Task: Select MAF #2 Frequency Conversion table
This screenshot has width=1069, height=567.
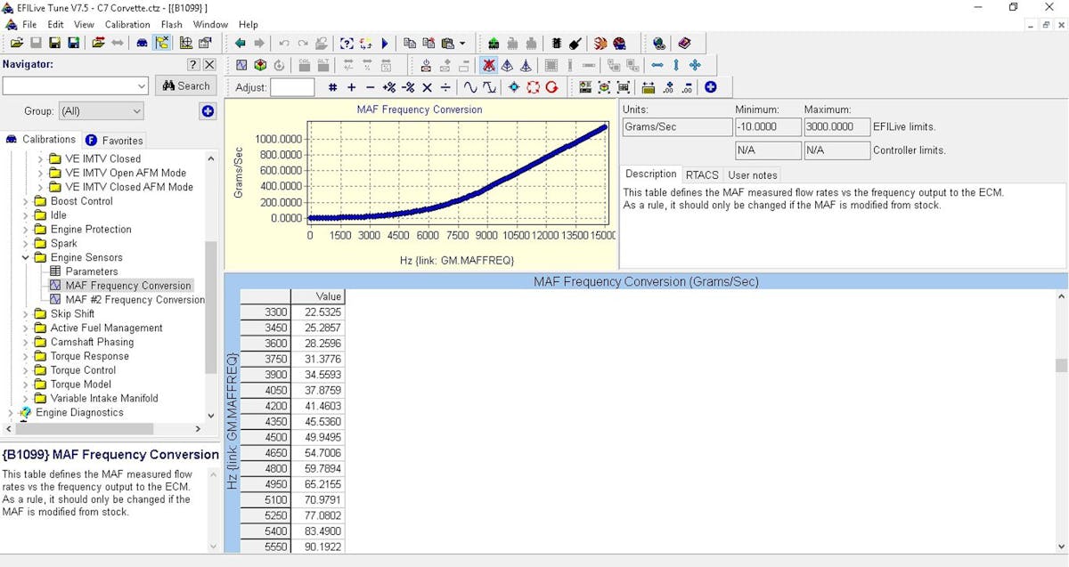Action: coord(135,299)
